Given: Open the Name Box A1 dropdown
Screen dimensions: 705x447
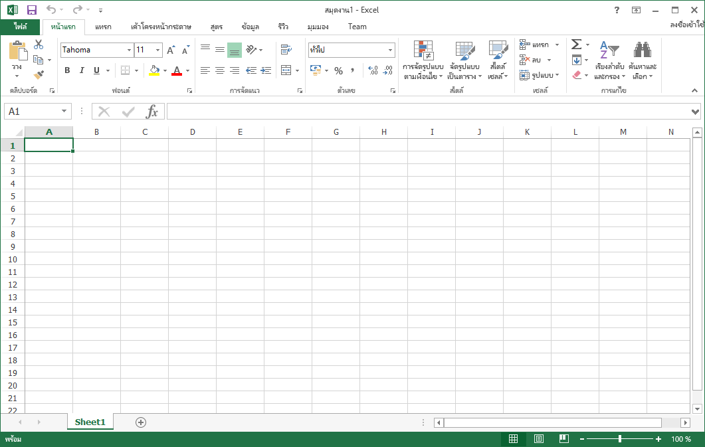Looking at the screenshot, I should 64,112.
